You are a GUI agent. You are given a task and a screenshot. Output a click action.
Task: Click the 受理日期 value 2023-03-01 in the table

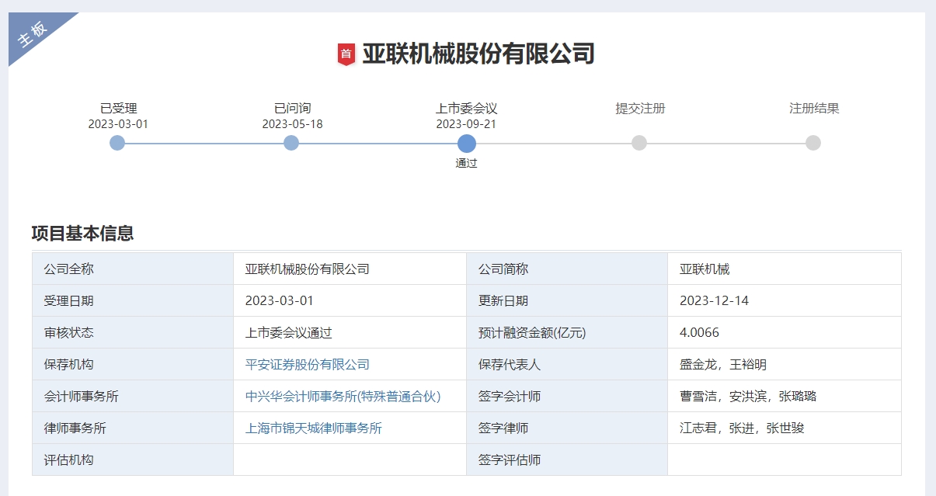[280, 301]
